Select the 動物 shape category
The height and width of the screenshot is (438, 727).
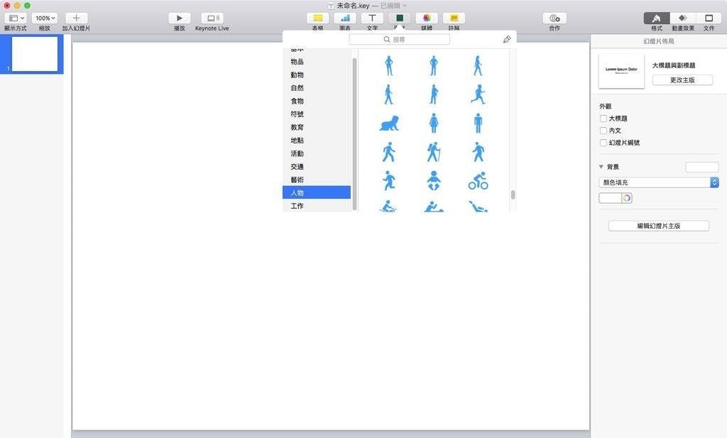297,75
